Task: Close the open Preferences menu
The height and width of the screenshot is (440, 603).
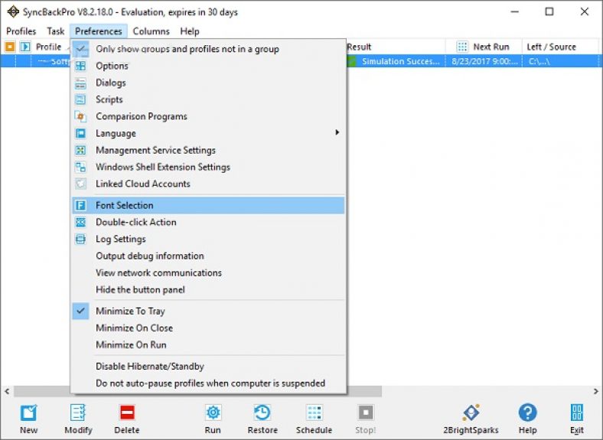Action: [99, 31]
